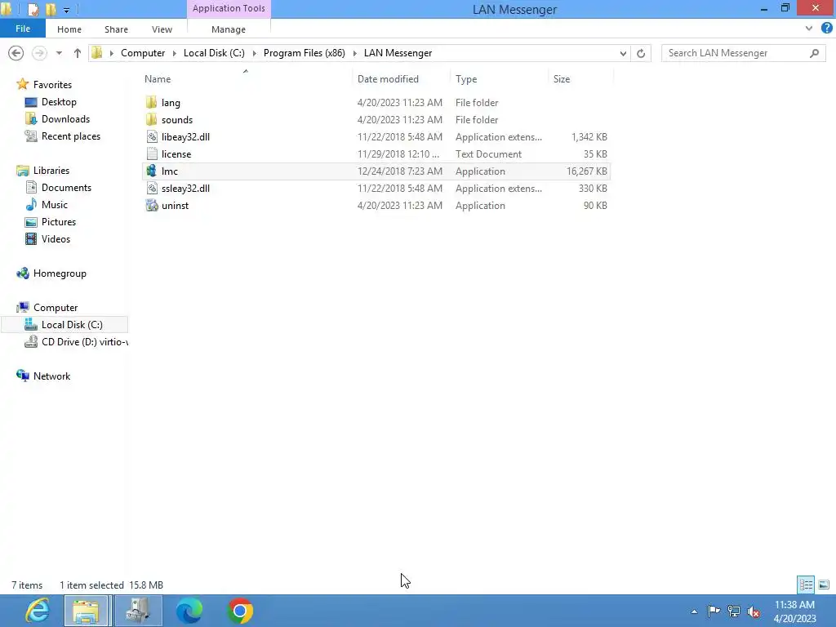Click quick access Properties icon

[x=33, y=9]
